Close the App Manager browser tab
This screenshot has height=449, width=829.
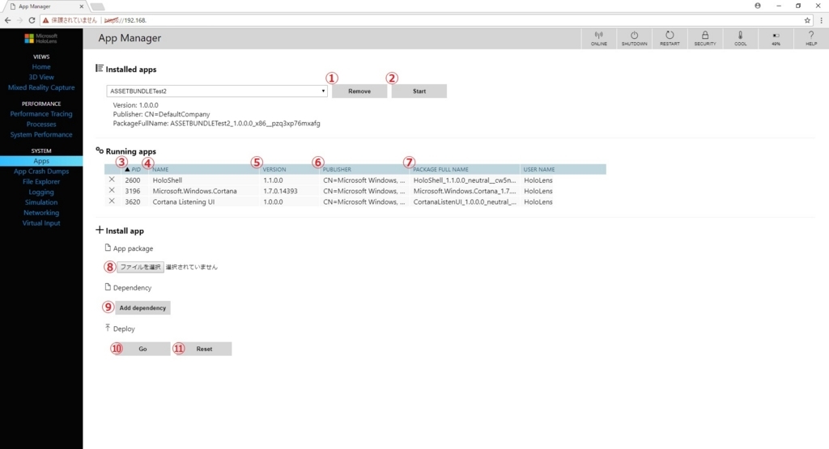(82, 6)
